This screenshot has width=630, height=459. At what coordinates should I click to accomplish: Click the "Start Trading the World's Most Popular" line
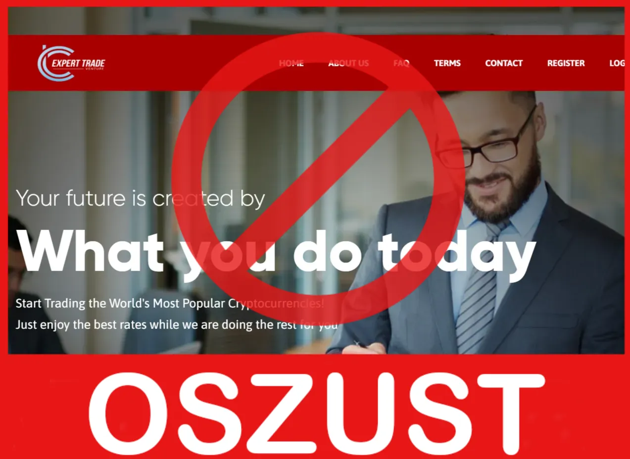170,303
